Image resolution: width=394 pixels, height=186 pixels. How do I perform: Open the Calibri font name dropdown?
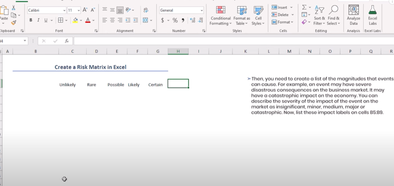[65, 10]
